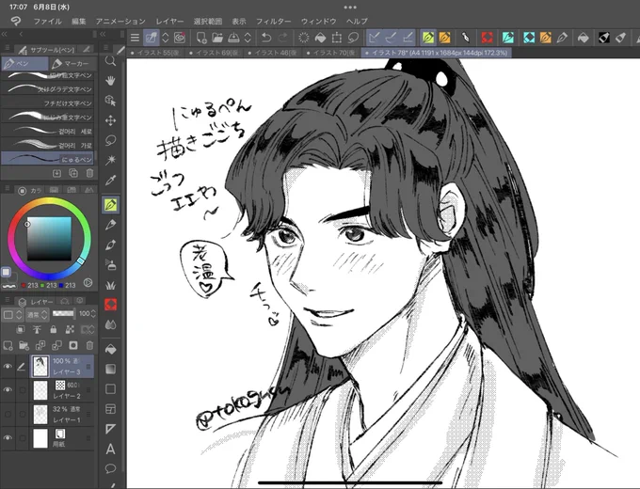This screenshot has height=489, width=640.
Task: Select the Move layer tool
Action: coord(110,120)
